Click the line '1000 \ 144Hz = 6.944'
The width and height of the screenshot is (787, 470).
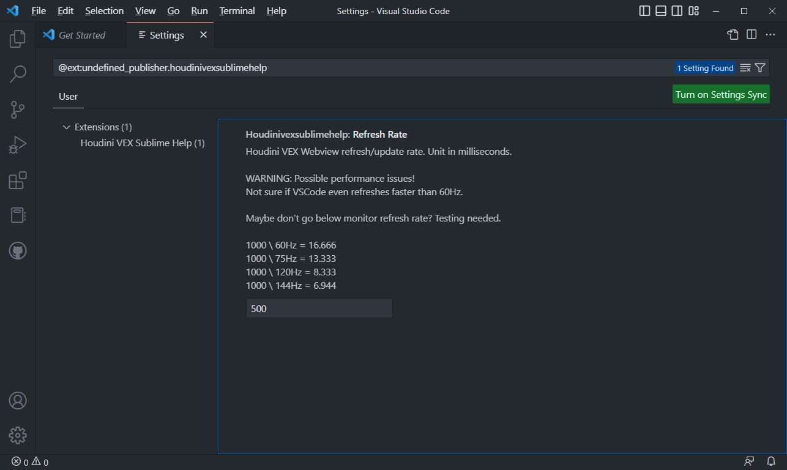(x=291, y=286)
